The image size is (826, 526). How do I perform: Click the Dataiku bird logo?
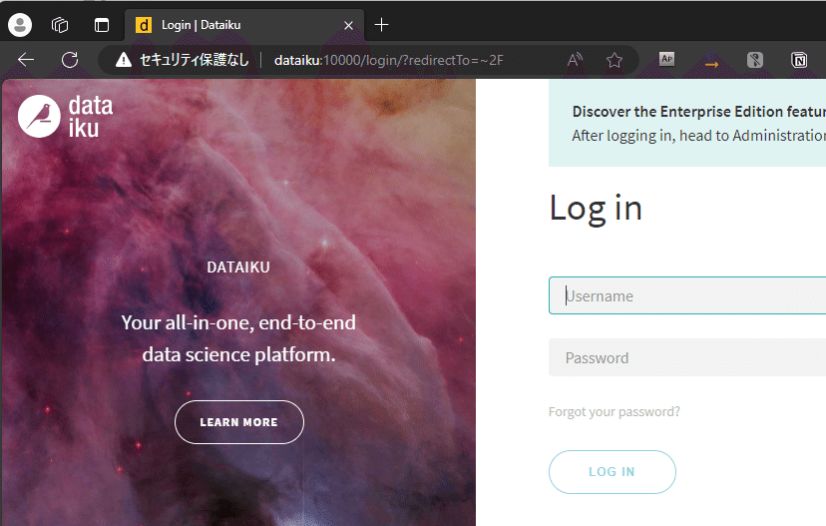[x=39, y=117]
